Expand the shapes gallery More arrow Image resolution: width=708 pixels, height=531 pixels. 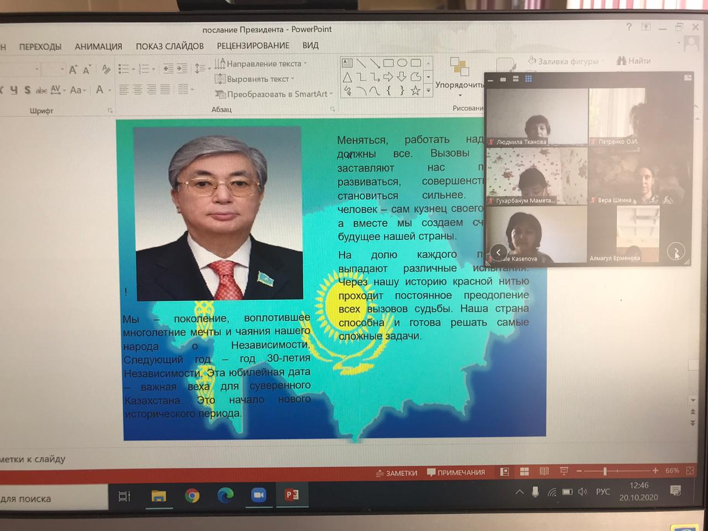(428, 91)
